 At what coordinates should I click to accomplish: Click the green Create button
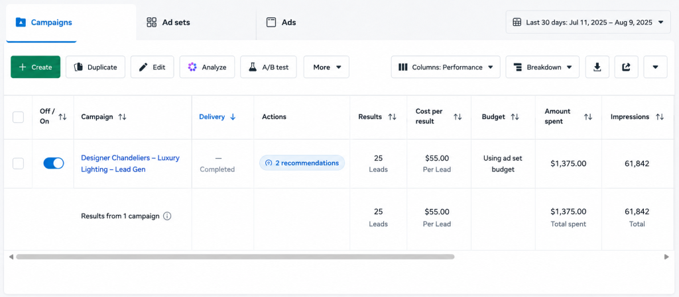coord(36,67)
